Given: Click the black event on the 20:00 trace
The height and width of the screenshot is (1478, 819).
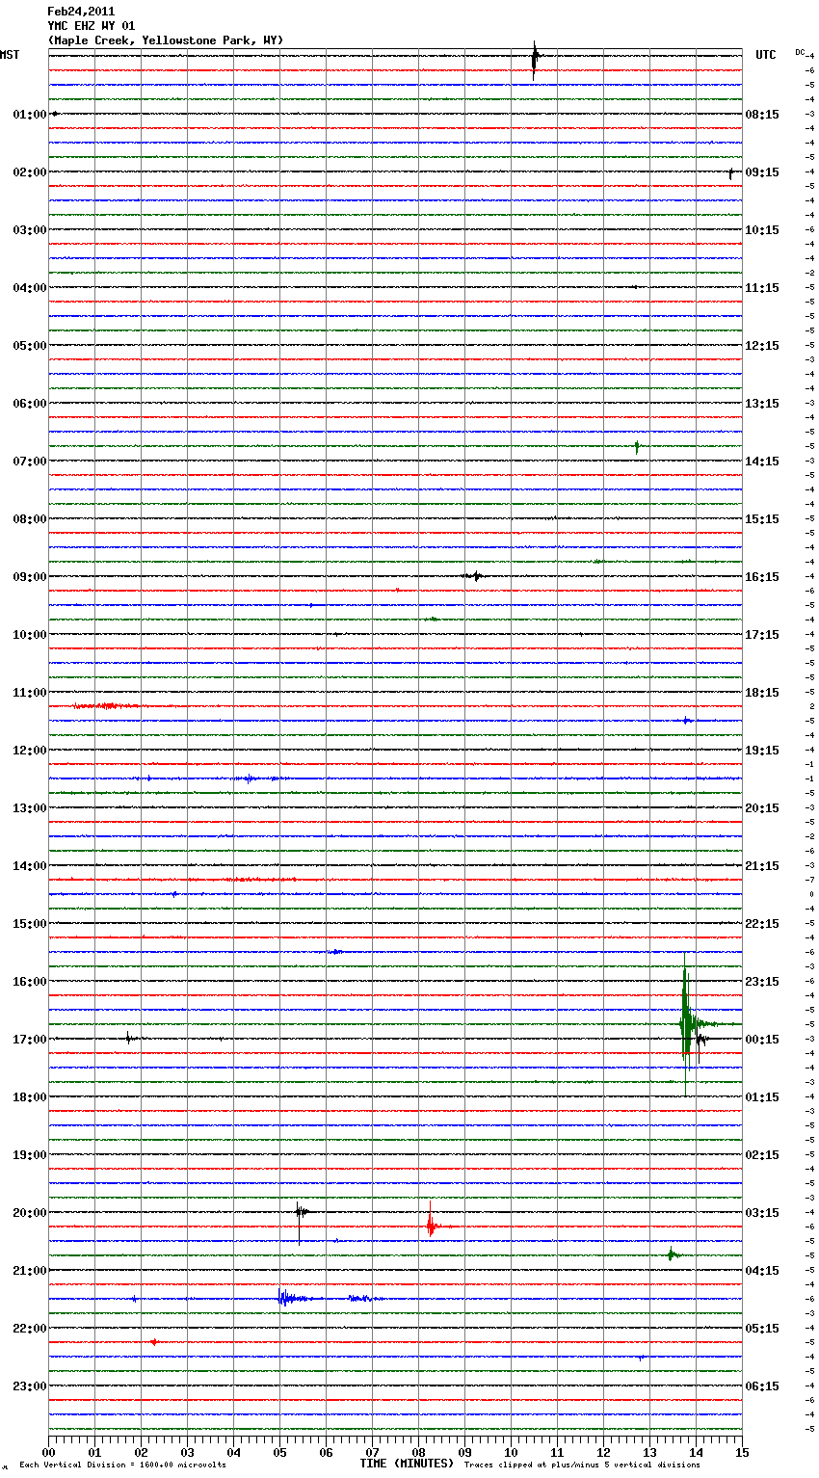Looking at the screenshot, I should pyautogui.click(x=301, y=1213).
